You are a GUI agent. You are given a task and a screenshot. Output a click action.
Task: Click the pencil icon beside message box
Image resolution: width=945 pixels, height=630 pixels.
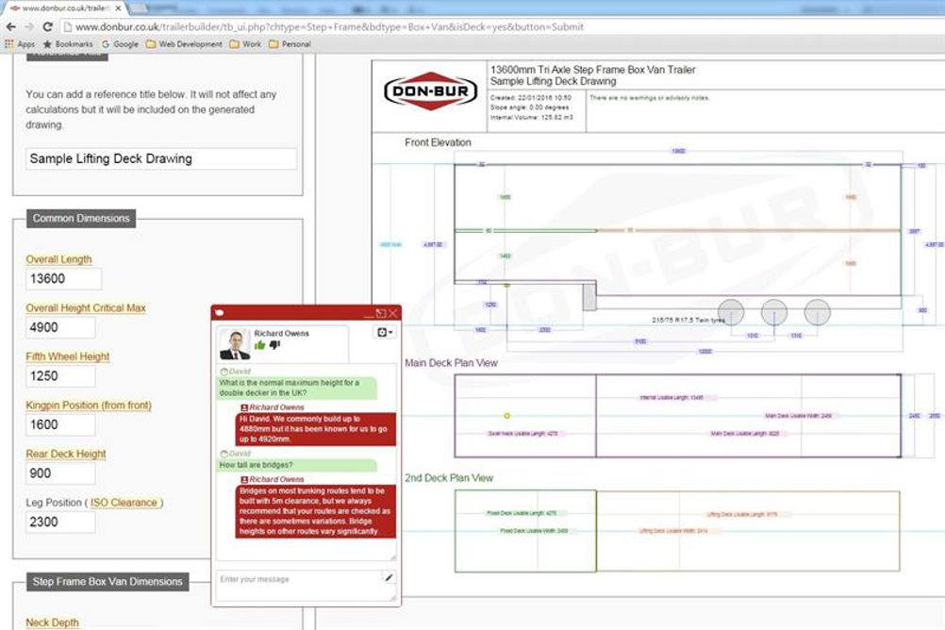(390, 577)
